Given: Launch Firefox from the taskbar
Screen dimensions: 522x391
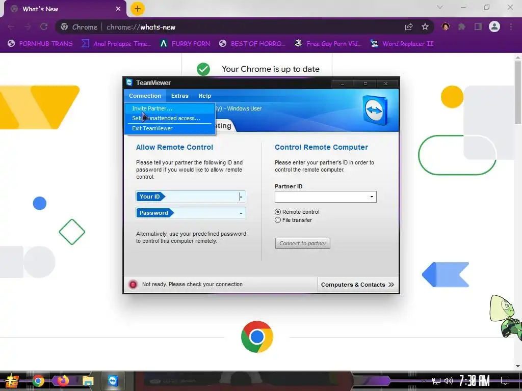Looking at the screenshot, I should 63,381.
